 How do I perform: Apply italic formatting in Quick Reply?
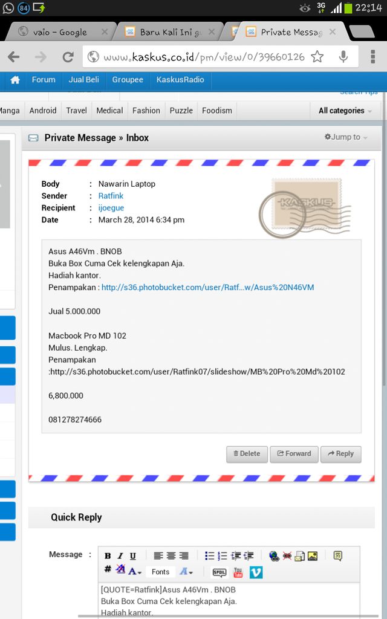click(120, 556)
